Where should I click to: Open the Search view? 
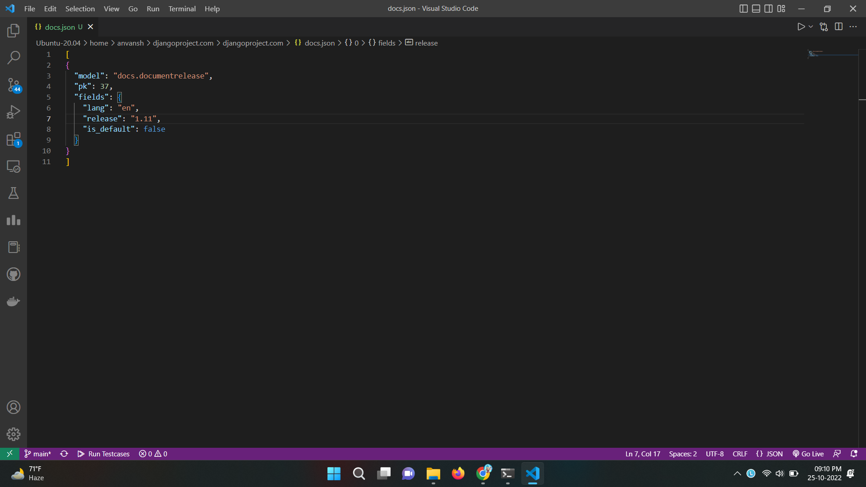pos(13,58)
